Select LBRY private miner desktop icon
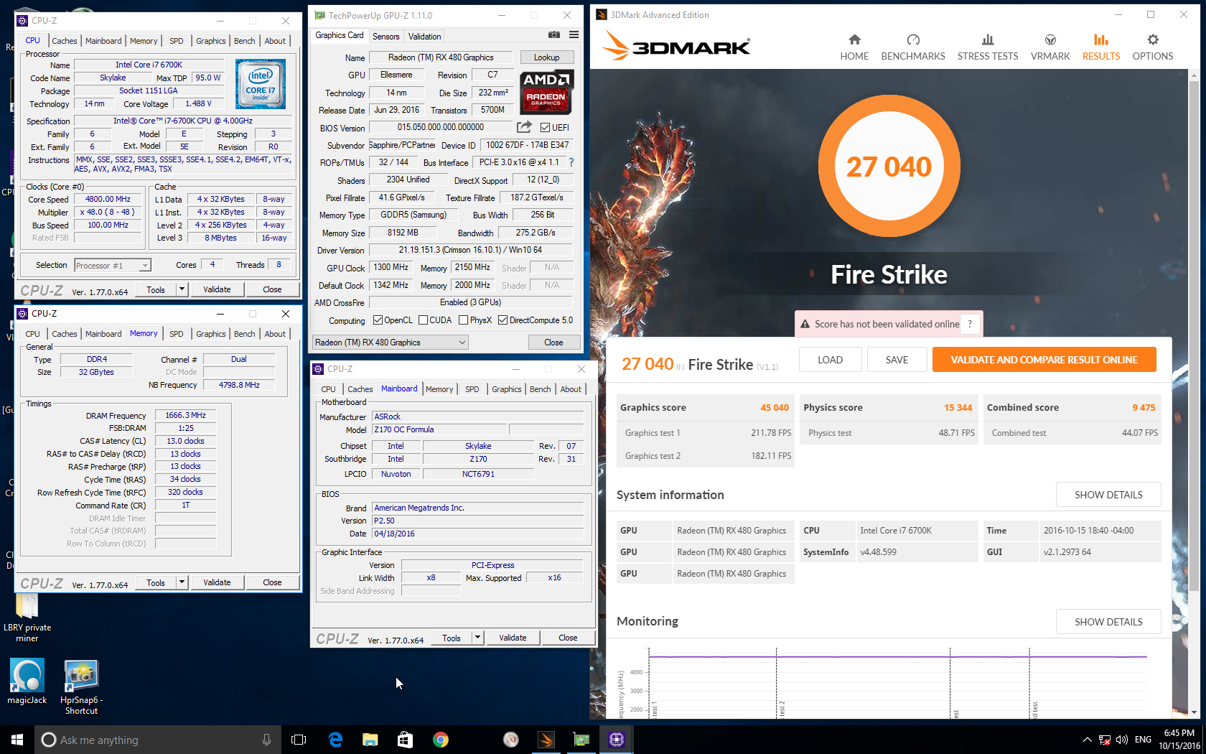Image resolution: width=1206 pixels, height=754 pixels. coord(27,618)
